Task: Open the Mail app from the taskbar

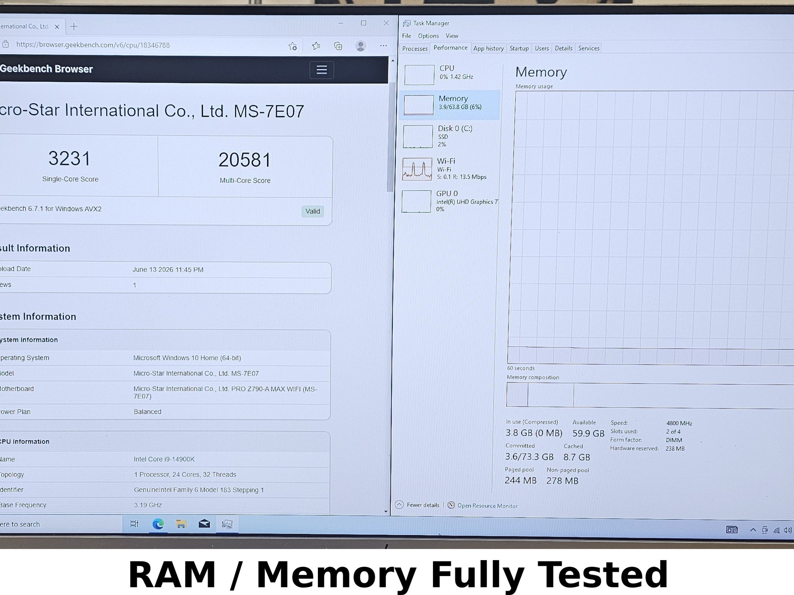Action: (x=204, y=524)
